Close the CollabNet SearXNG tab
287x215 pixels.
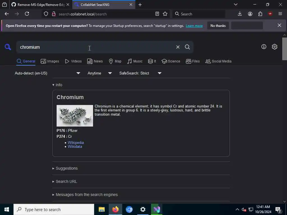(x=131, y=4)
